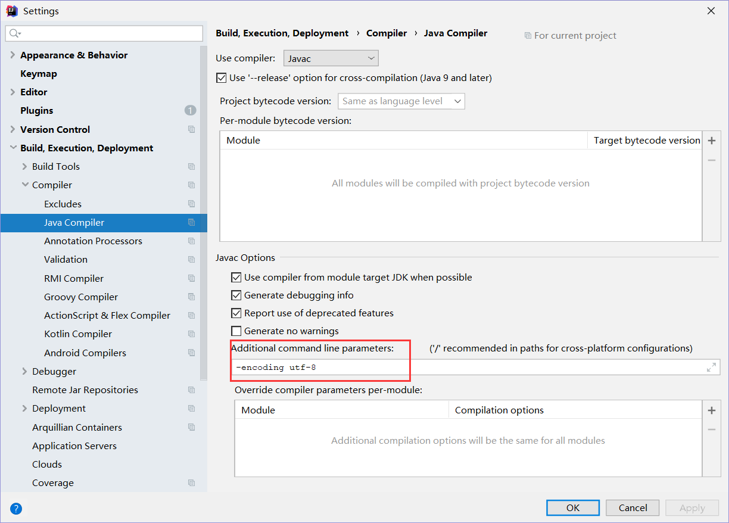
Task: Uncheck Report use of deprecated features
Action: [x=236, y=313]
